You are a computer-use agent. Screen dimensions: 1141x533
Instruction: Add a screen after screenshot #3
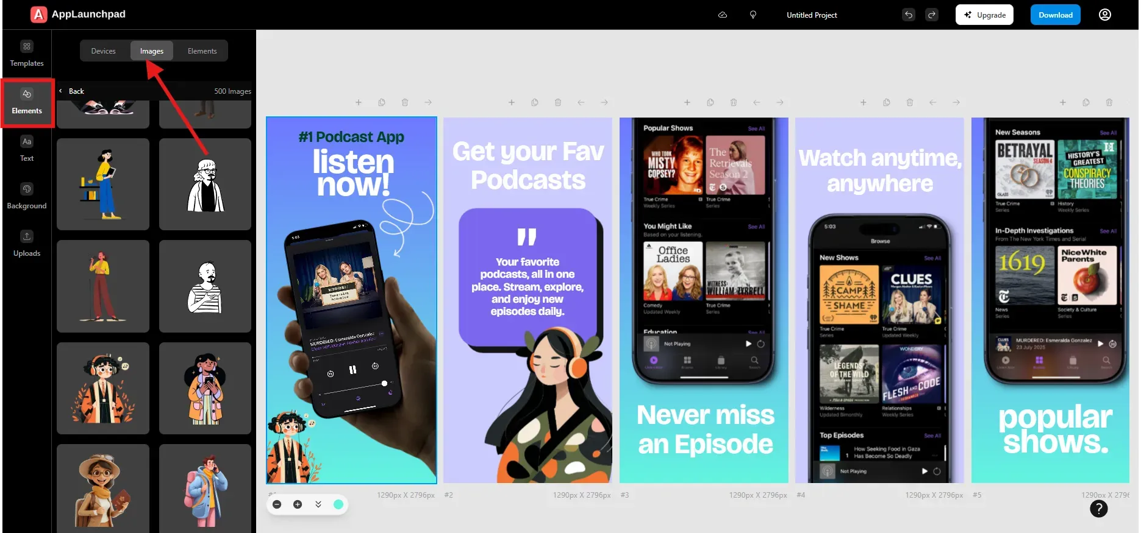(687, 102)
